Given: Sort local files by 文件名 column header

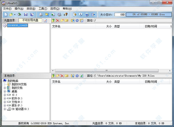Looking at the screenshot, I should 73,82.
